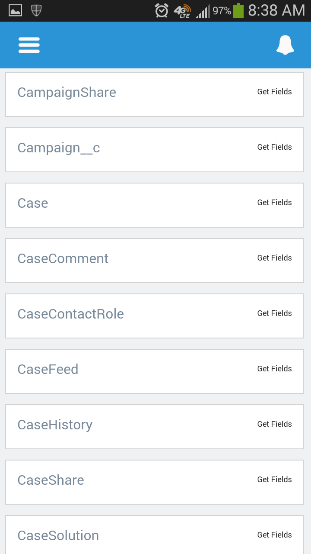Tap the 4G LTE network icon

182,11
